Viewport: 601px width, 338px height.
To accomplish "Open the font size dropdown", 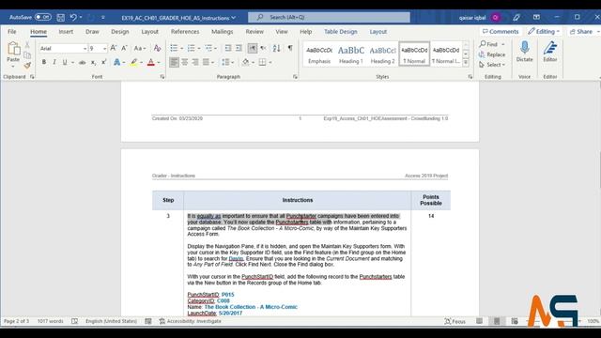I will (x=104, y=48).
